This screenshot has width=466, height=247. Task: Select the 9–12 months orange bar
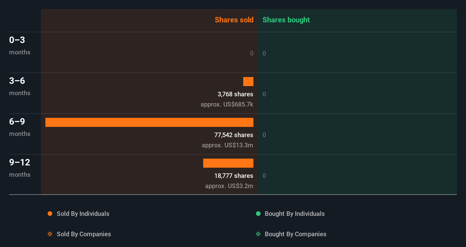(x=228, y=163)
